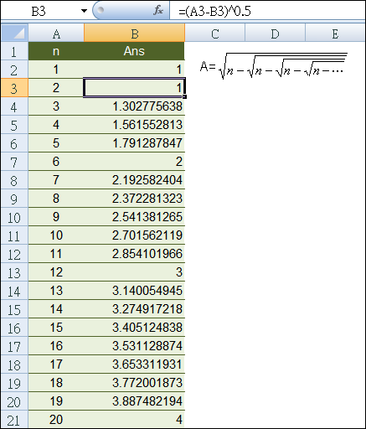
Task: Click cell with value 2.192582404
Action: [134, 180]
